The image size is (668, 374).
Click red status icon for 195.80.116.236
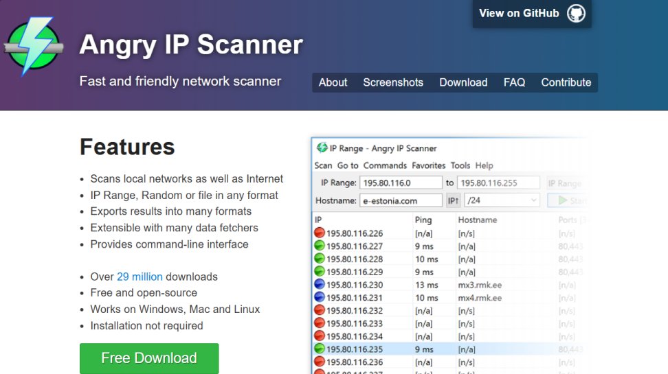[x=320, y=361]
